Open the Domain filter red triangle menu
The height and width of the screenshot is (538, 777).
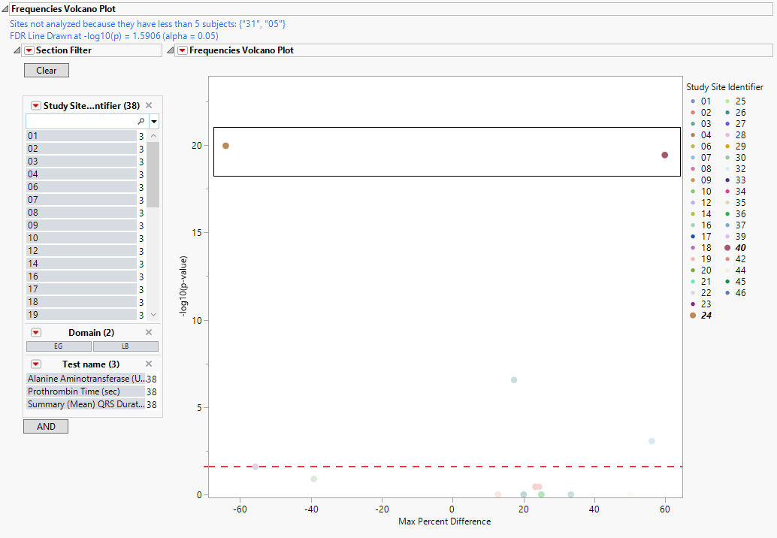[x=35, y=333]
